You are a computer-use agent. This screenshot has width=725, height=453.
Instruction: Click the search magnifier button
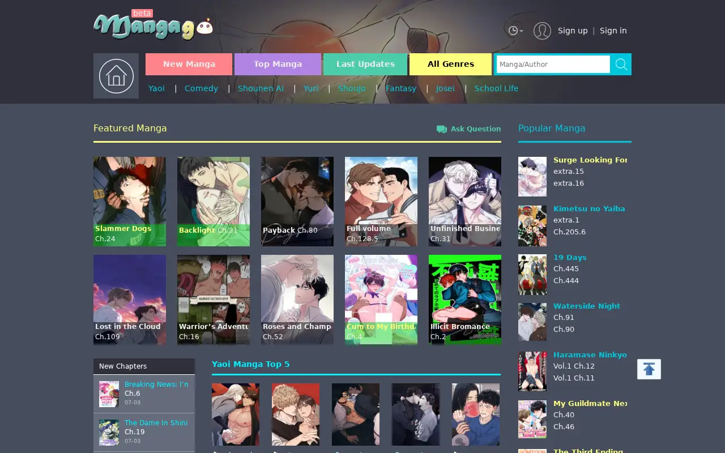point(621,65)
